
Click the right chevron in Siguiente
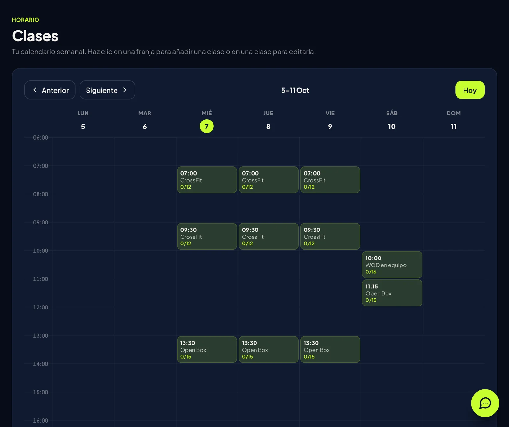tap(125, 90)
